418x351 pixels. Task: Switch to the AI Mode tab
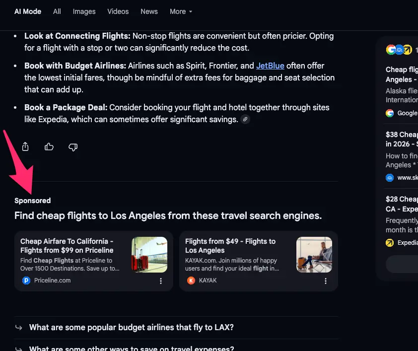(x=28, y=11)
